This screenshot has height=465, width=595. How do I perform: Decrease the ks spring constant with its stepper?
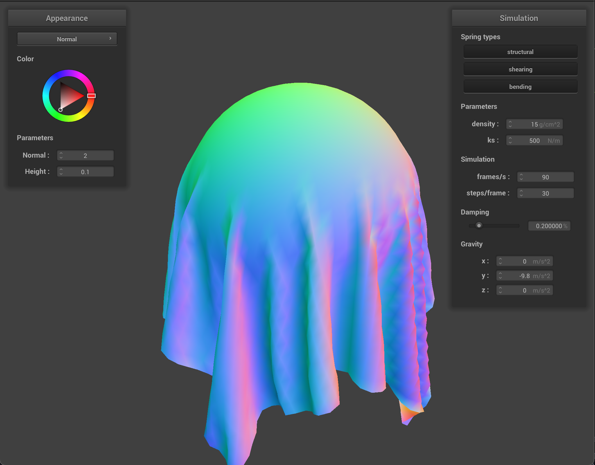pos(511,142)
